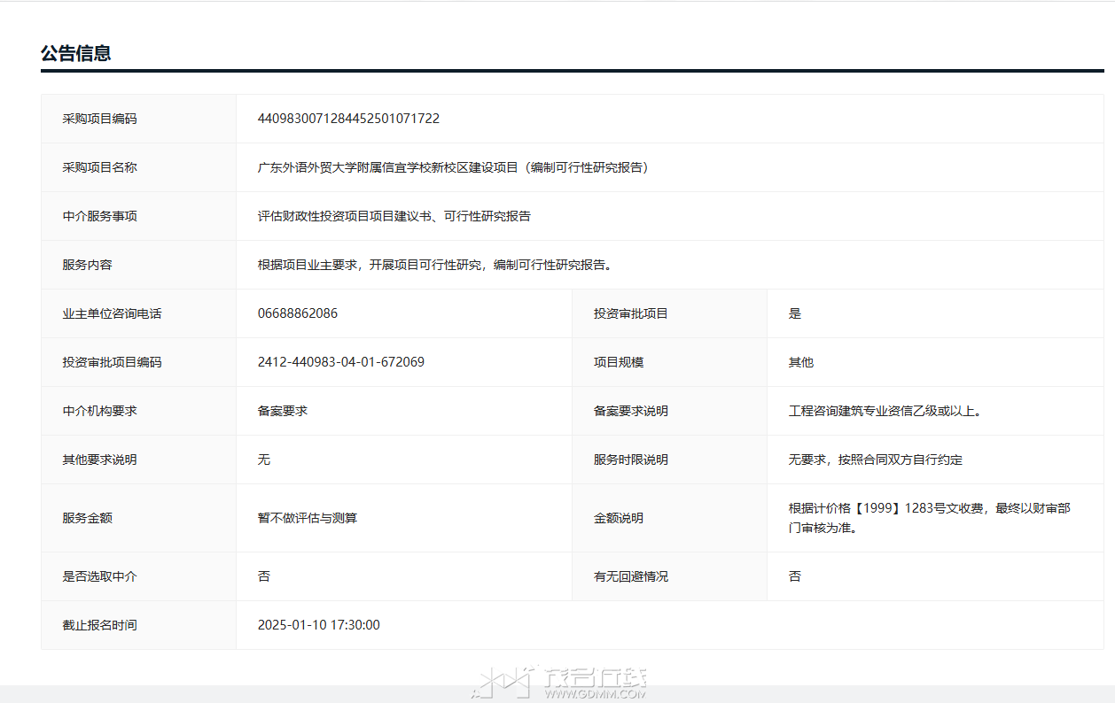Image resolution: width=1115 pixels, height=703 pixels.
Task: Click the approval code 2412-440983-04-01-672069
Action: pyautogui.click(x=340, y=362)
